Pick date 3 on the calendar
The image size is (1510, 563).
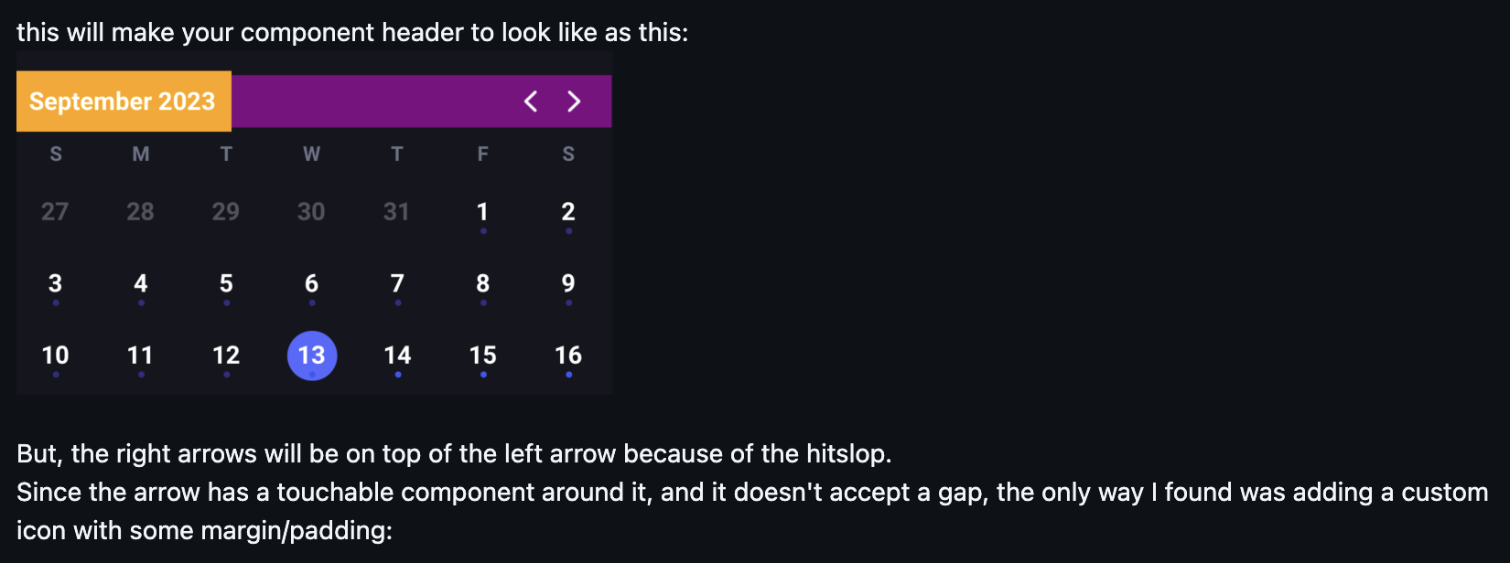(55, 283)
